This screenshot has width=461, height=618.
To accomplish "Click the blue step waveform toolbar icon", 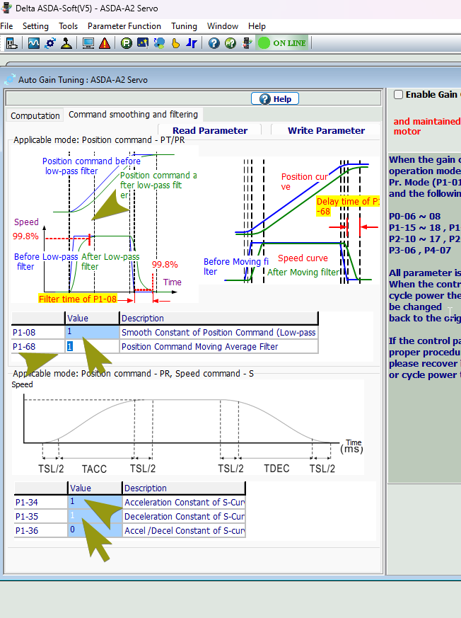I will (x=192, y=43).
